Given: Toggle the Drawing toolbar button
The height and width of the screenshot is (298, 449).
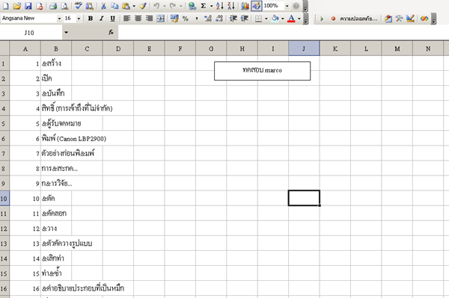Looking at the screenshot, I should (256, 6).
